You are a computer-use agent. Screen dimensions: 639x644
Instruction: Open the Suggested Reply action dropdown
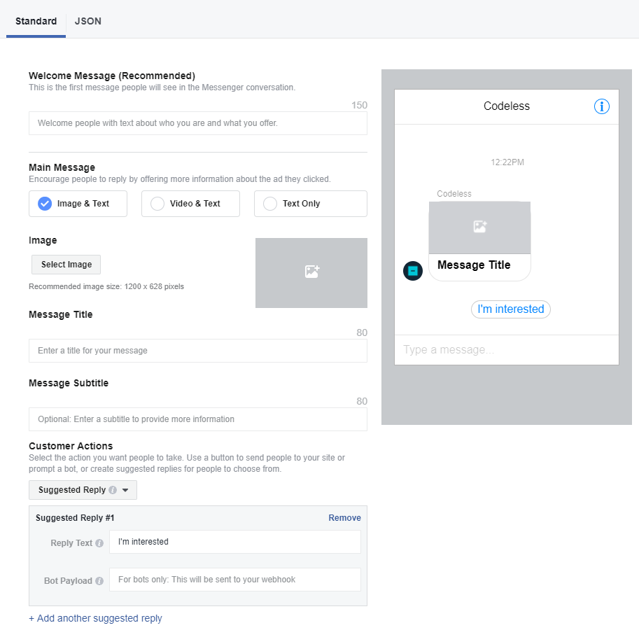[83, 490]
